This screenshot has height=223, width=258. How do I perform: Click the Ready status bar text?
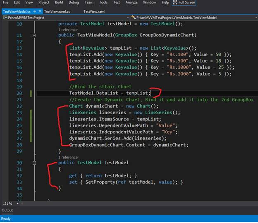[x=6, y=219]
